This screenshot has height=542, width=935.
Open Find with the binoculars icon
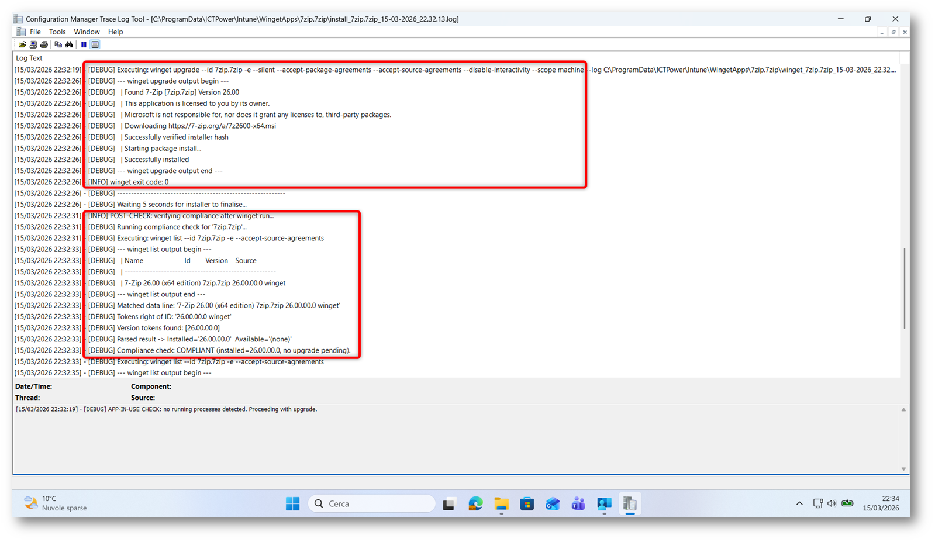(69, 44)
